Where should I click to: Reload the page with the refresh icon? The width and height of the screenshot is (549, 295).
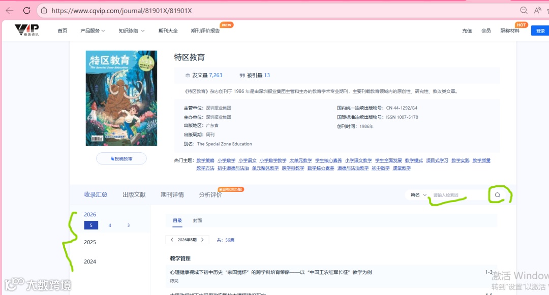(x=26, y=11)
